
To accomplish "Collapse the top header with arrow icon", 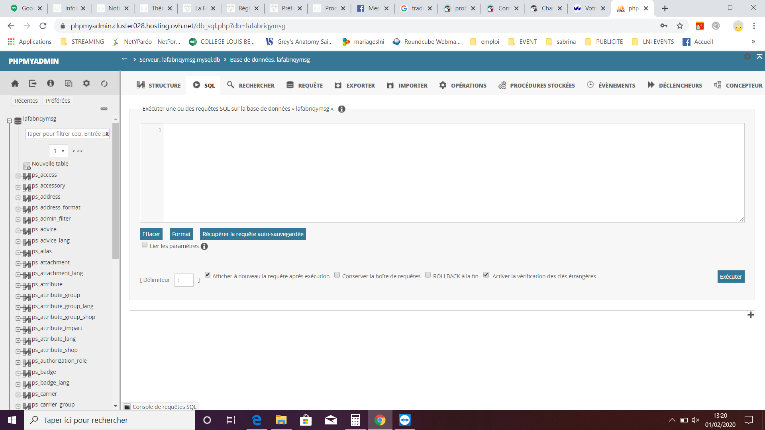I will coord(759,57).
